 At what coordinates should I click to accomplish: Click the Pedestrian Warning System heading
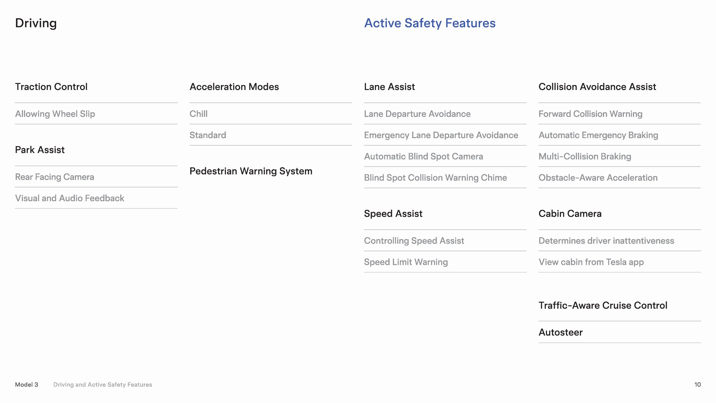click(251, 171)
